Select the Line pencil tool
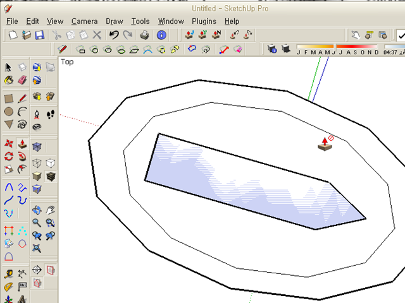The width and height of the screenshot is (405, 303). (x=22, y=98)
